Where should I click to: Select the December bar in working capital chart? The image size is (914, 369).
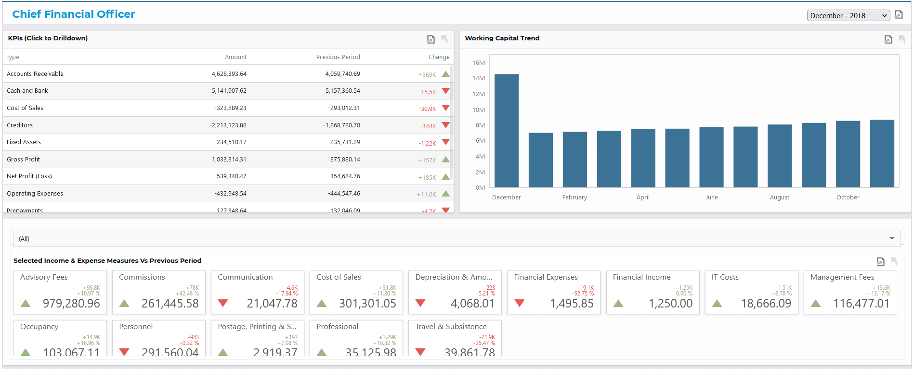pyautogui.click(x=507, y=131)
